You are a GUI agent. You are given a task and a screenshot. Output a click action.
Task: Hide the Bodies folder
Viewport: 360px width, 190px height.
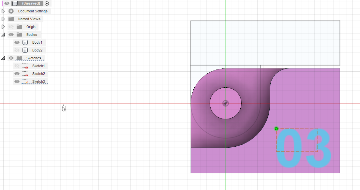tap(11, 35)
